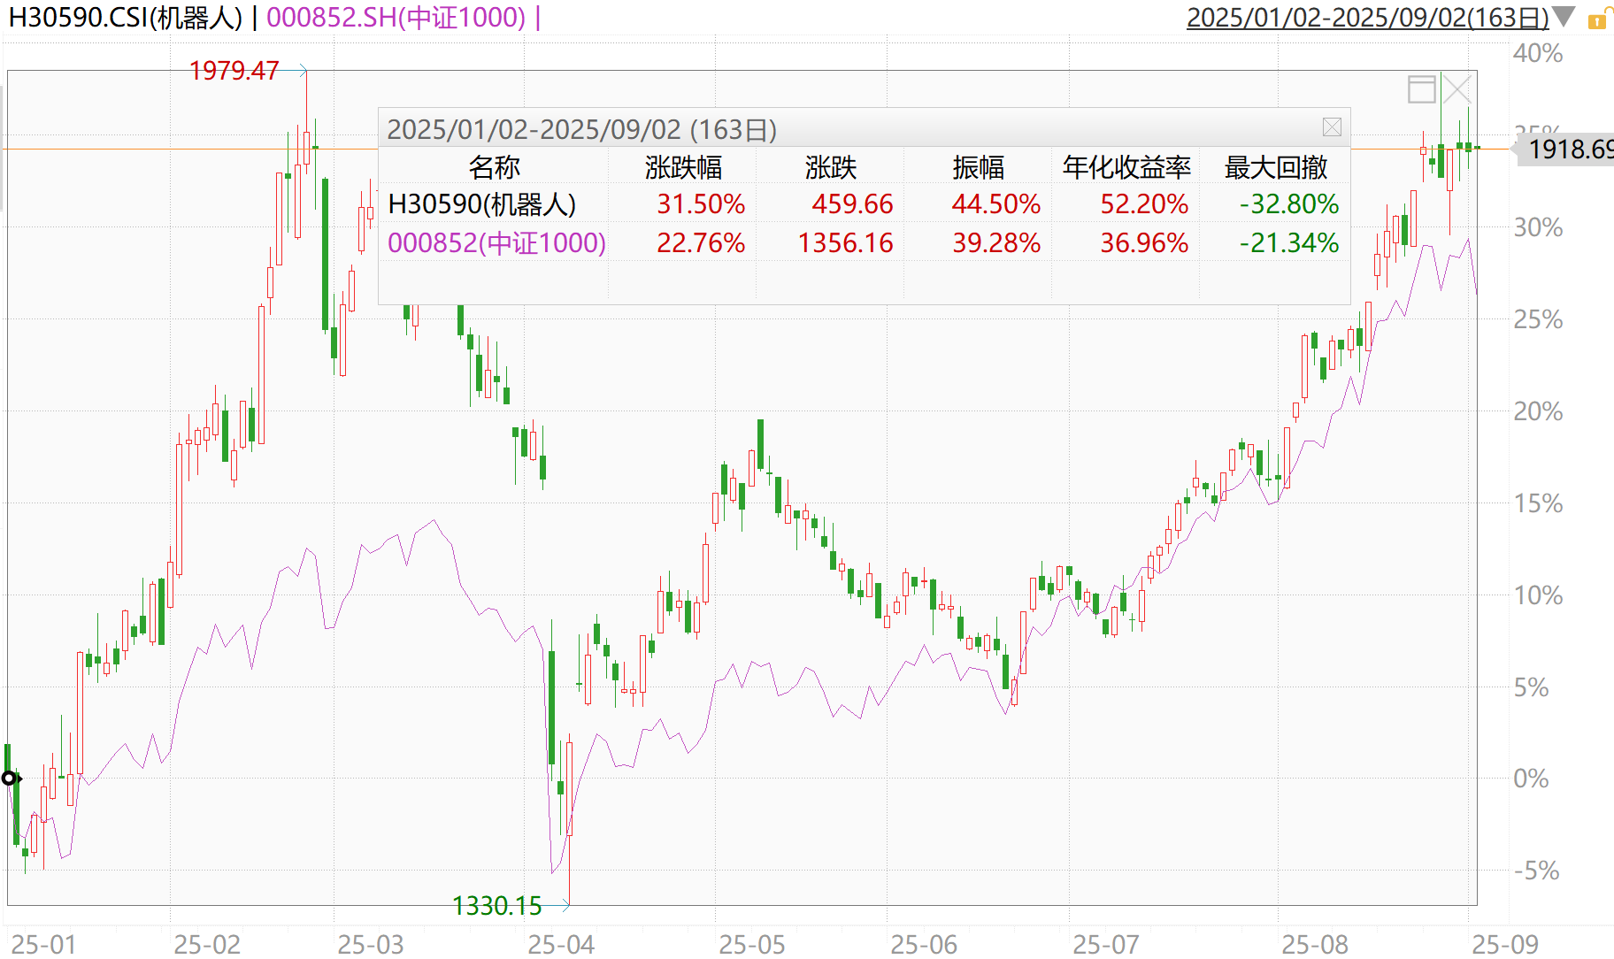
Task: Click the 1330.15 low price marker
Action: point(496,906)
